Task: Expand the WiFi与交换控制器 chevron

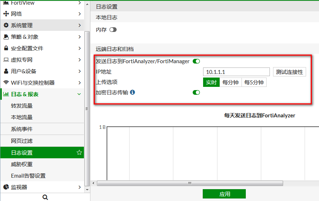Action: point(80,83)
